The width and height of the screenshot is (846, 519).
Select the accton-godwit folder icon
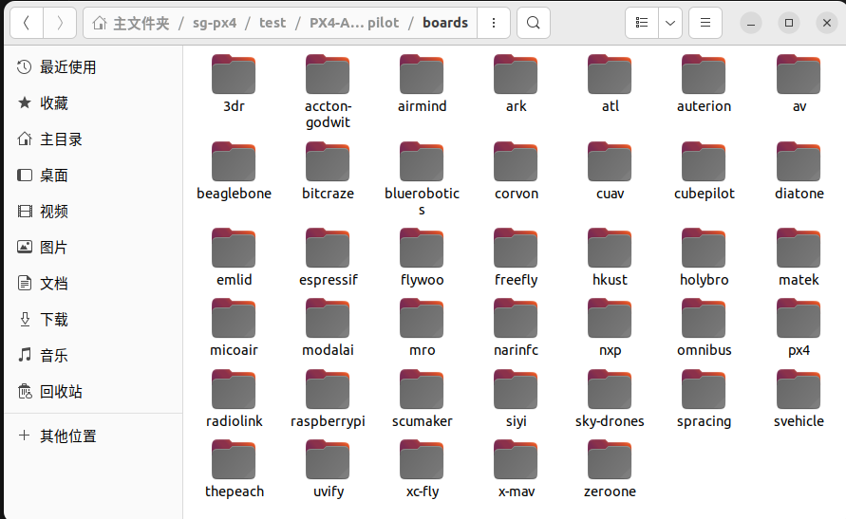328,74
